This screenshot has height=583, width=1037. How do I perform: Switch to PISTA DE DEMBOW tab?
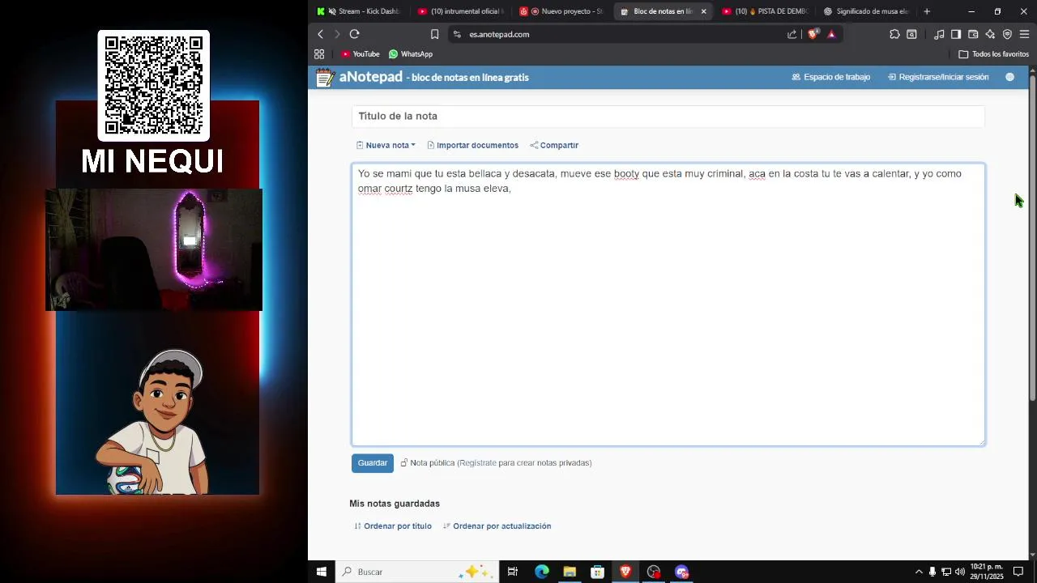pos(765,11)
